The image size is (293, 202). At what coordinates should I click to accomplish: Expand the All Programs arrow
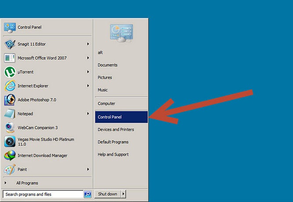tap(5, 183)
